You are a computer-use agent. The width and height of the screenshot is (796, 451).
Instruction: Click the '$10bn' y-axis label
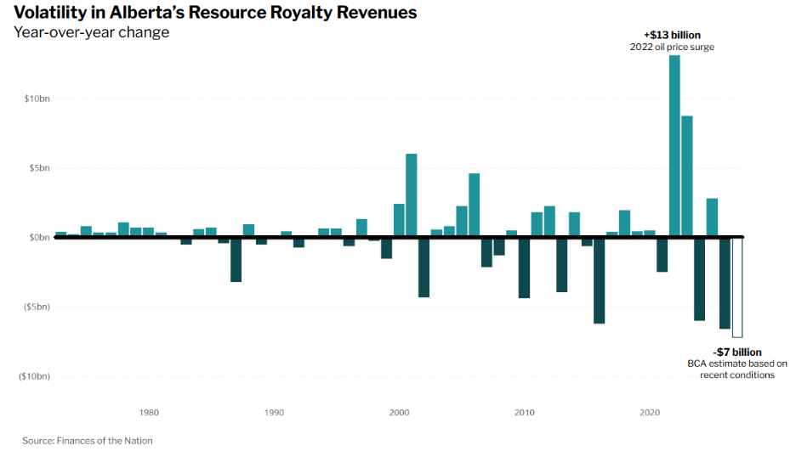tap(37, 99)
